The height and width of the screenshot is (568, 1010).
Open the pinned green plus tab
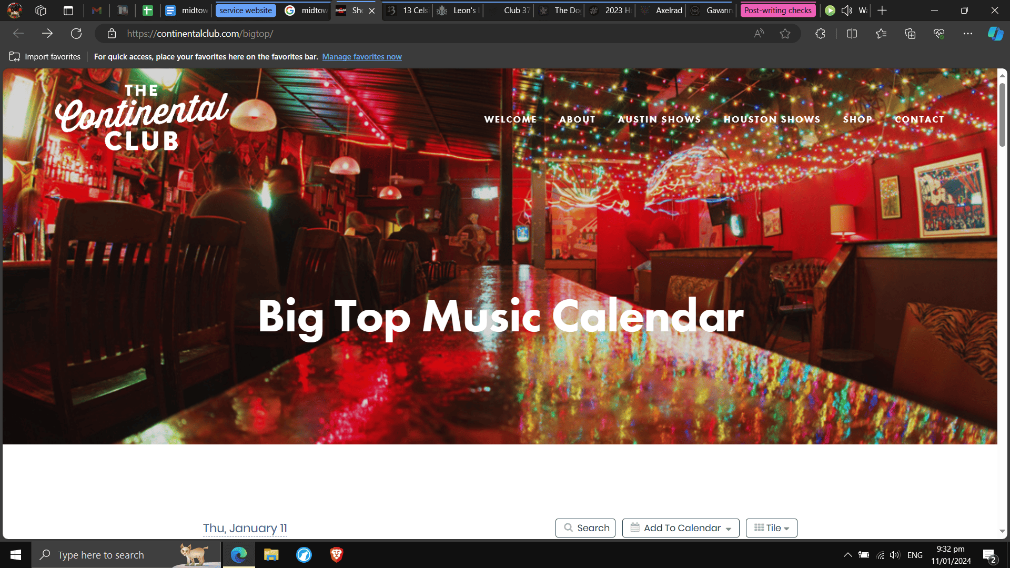148,11
